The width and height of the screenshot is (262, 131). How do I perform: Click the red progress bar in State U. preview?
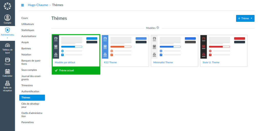219,47
